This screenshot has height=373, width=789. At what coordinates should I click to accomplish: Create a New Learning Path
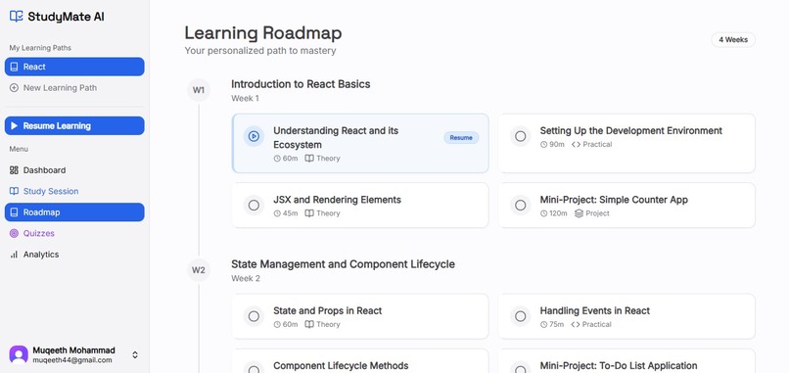(x=74, y=87)
